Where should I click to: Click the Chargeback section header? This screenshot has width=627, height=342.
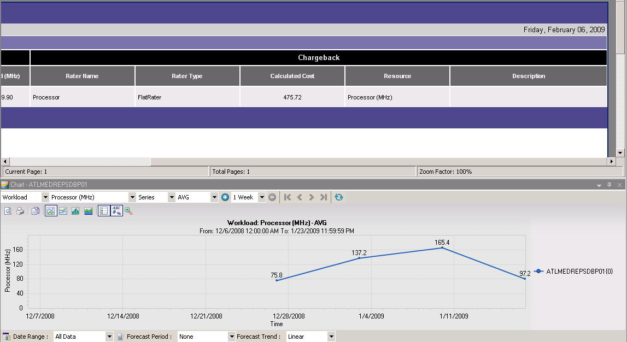click(319, 57)
